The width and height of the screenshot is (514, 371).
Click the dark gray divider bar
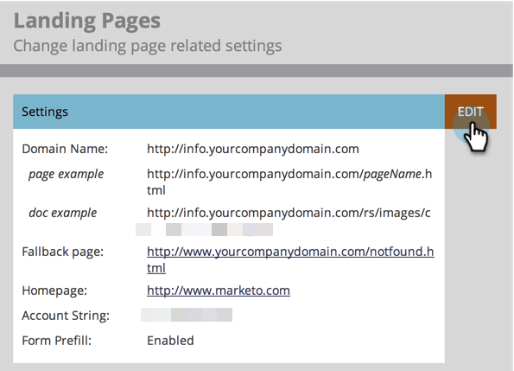pyautogui.click(x=257, y=71)
